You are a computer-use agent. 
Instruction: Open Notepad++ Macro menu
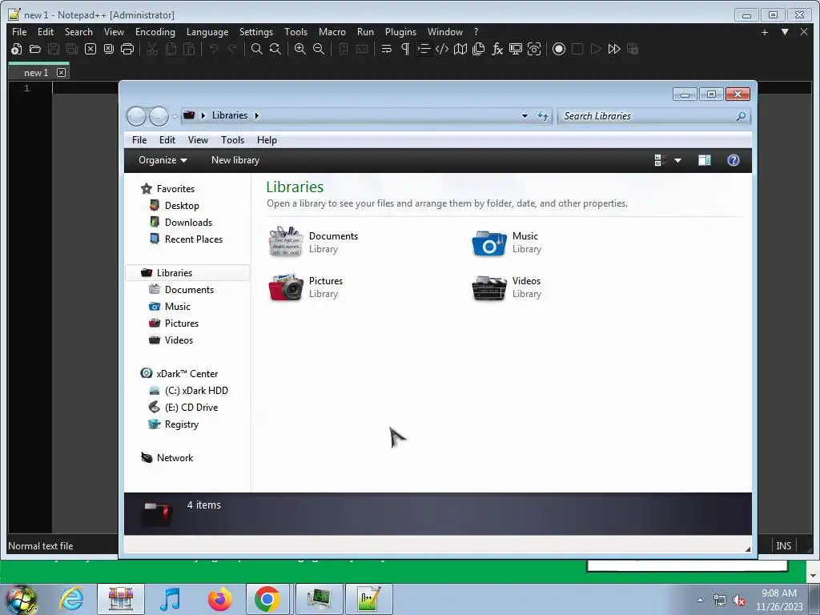[332, 32]
